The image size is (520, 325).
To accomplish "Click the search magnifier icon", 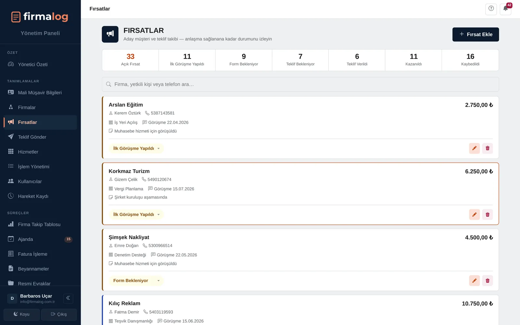I will tap(109, 84).
